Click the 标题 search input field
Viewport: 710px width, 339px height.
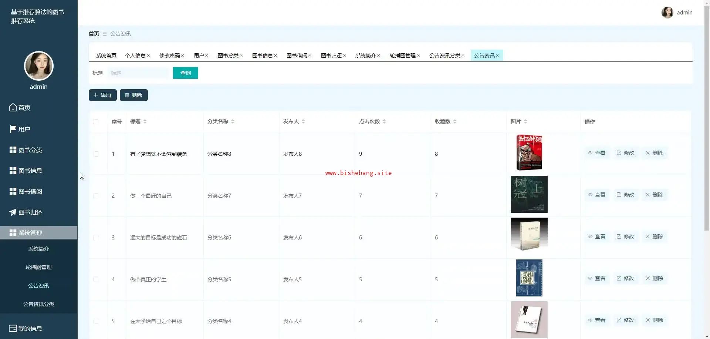(139, 73)
